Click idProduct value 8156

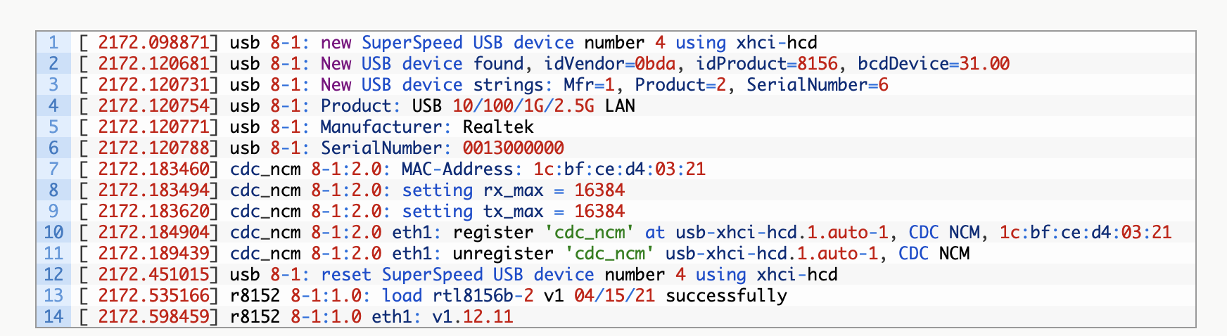[x=817, y=64]
